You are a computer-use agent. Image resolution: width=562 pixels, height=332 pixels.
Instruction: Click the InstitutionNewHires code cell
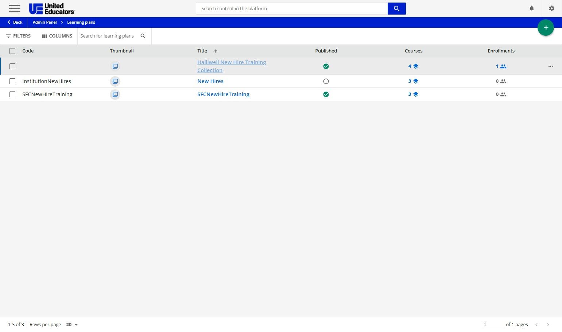click(x=47, y=81)
